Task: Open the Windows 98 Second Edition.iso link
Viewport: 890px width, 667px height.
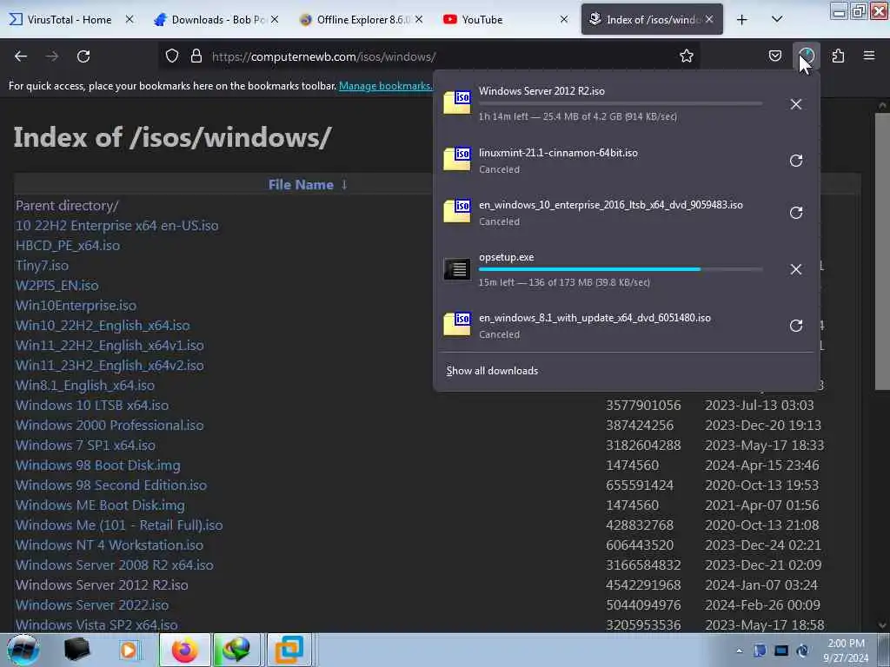Action: [111, 485]
